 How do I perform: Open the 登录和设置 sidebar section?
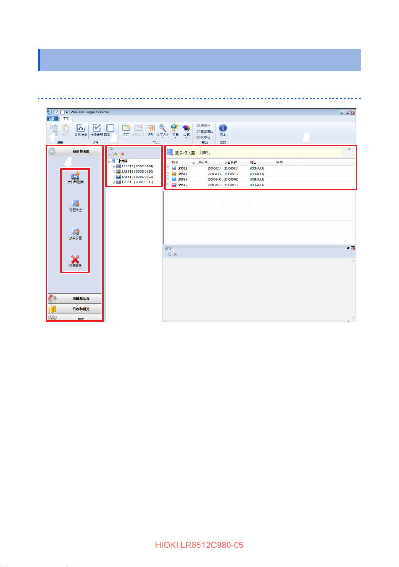(75, 151)
